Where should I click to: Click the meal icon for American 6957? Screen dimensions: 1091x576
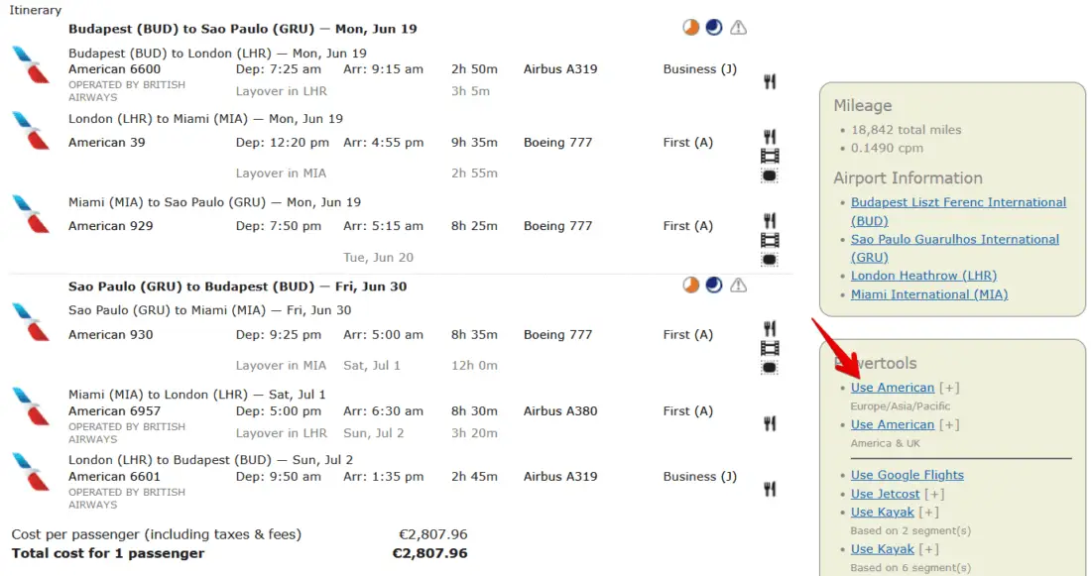coord(770,424)
